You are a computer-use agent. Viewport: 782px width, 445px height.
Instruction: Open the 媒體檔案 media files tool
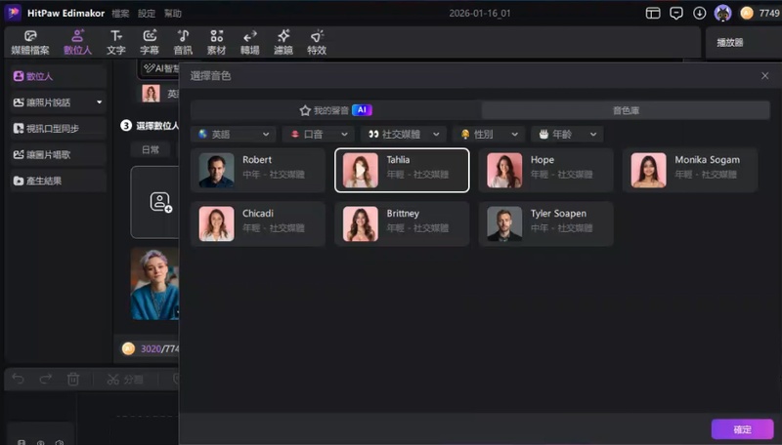pyautogui.click(x=30, y=41)
